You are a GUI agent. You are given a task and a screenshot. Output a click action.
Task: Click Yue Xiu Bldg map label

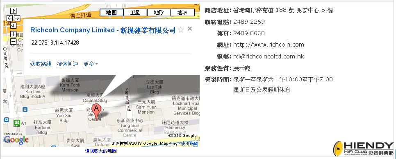point(64,115)
